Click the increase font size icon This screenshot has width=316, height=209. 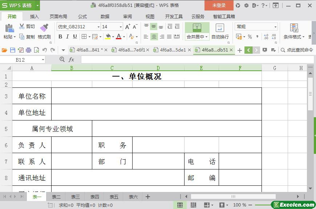(127, 26)
